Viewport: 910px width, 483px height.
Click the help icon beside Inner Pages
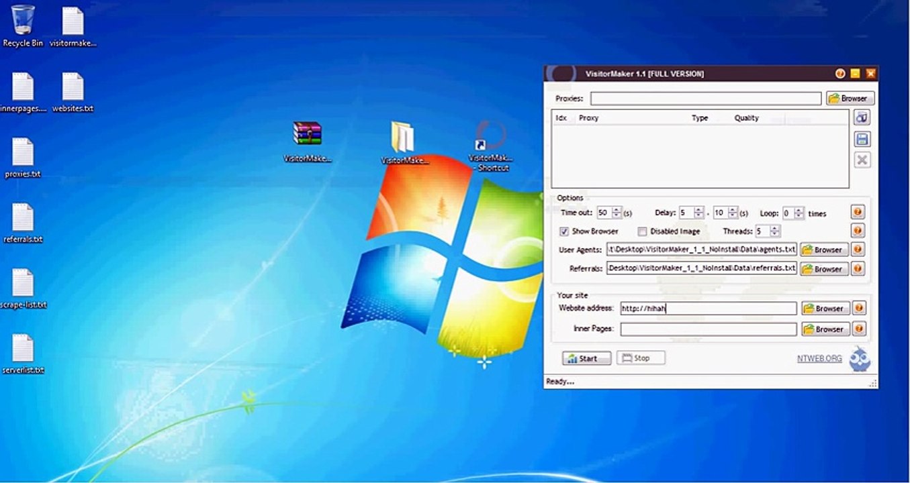click(858, 329)
